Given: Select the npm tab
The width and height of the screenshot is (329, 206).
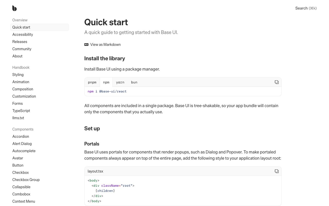Looking at the screenshot, I should 106,82.
